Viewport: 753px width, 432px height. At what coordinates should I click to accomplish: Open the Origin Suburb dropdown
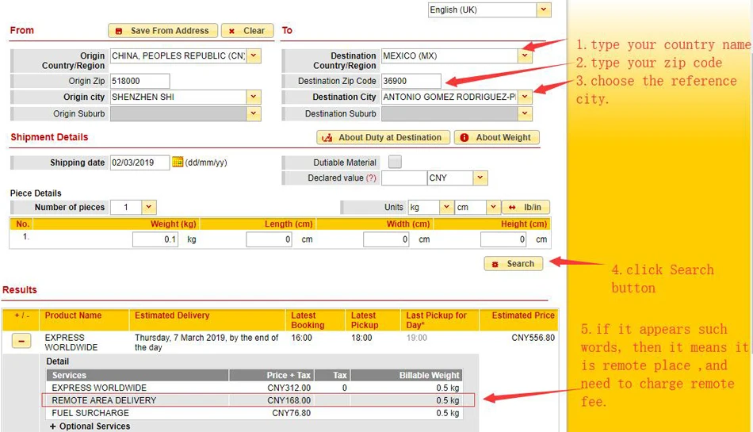click(x=254, y=114)
